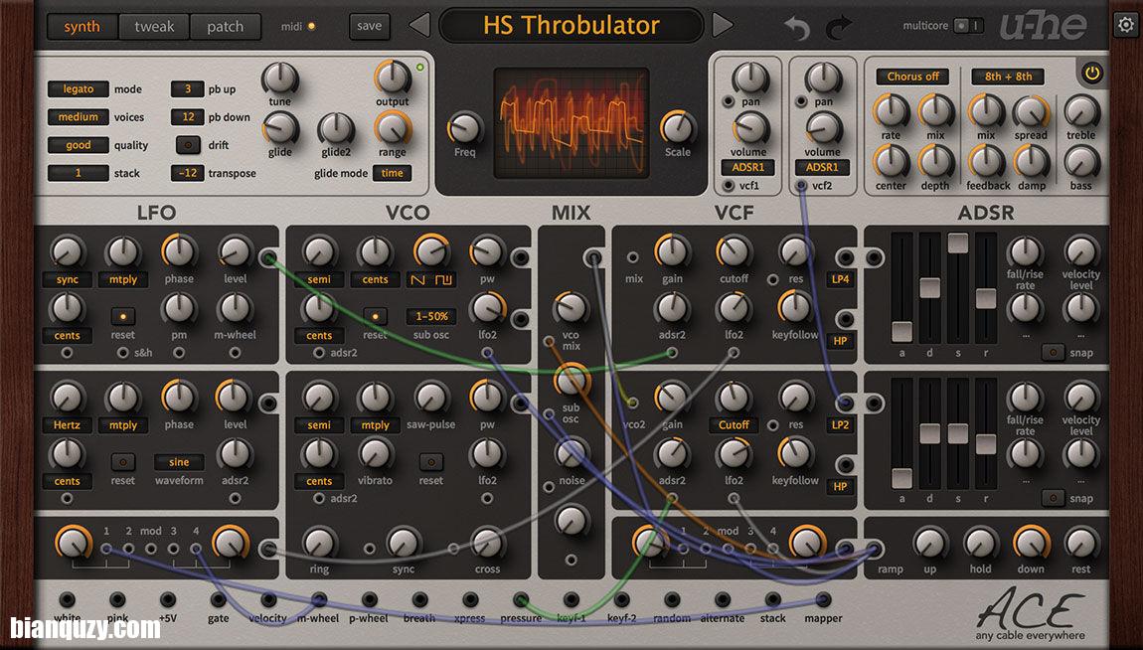Click the oscilloscope waveform display

click(x=571, y=123)
